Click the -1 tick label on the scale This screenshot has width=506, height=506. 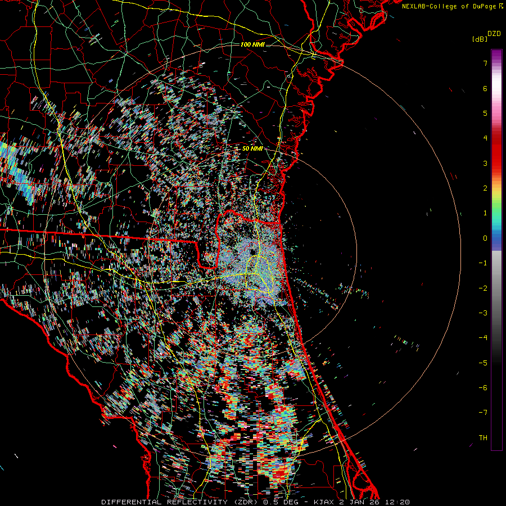pos(483,263)
